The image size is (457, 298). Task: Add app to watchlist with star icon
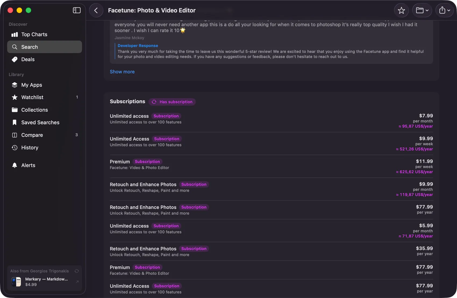pyautogui.click(x=401, y=10)
